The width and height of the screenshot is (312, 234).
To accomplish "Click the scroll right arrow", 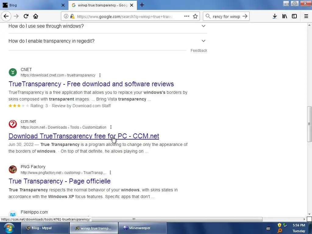I will pyautogui.click(x=304, y=219).
